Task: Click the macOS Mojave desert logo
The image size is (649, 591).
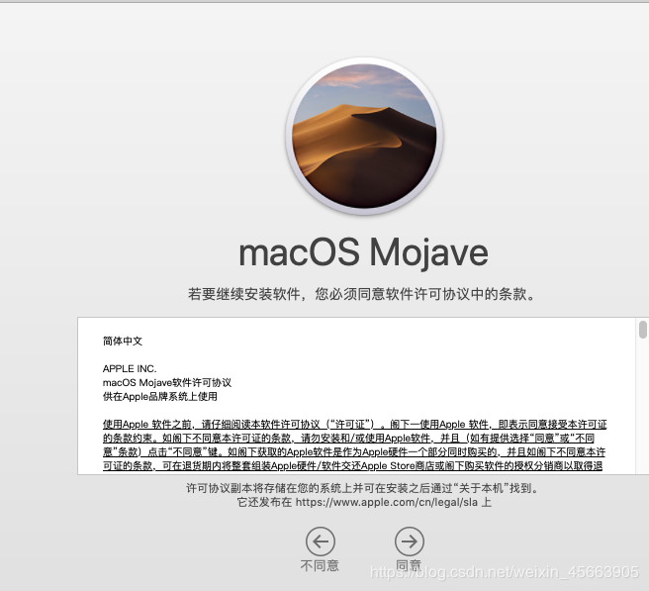Action: click(x=364, y=137)
